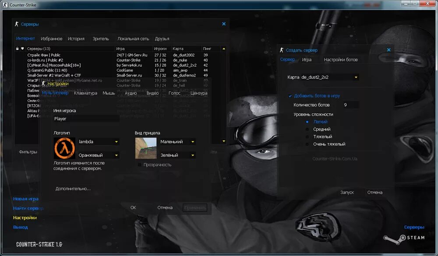Screen dimensions: 438x256
Task: Sort servers by the Пинг column header
Action: (x=211, y=49)
